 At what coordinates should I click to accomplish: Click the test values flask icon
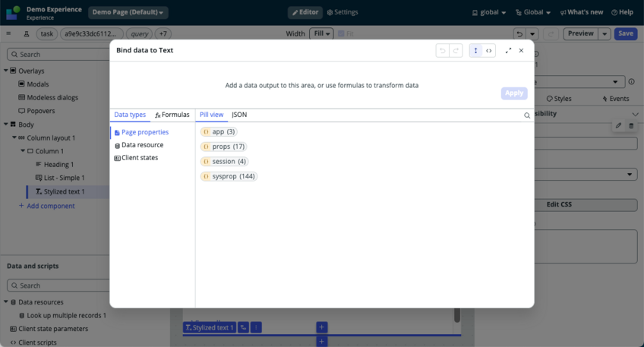[27, 34]
